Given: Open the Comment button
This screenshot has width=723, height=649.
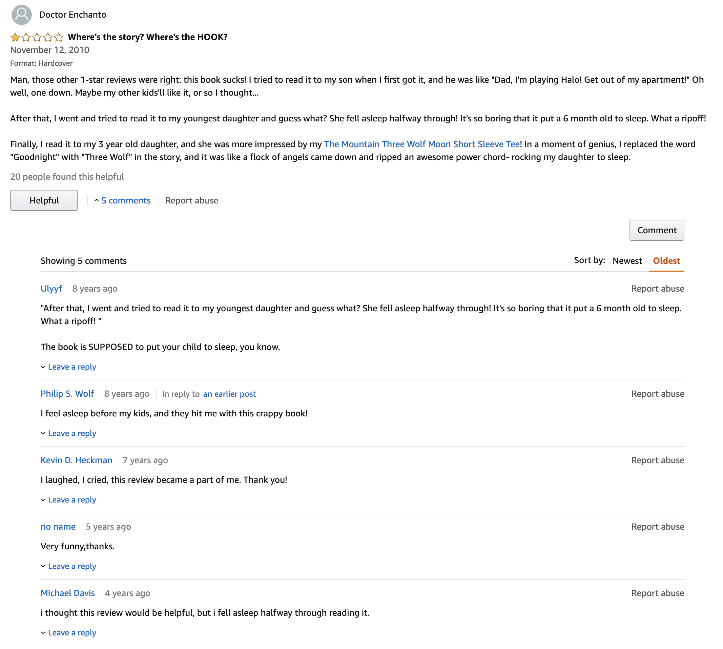Looking at the screenshot, I should pos(657,230).
